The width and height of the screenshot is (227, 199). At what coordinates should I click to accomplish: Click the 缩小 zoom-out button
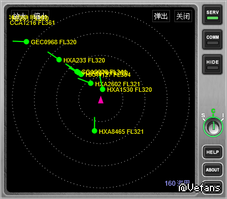pyautogui.click(x=40, y=16)
